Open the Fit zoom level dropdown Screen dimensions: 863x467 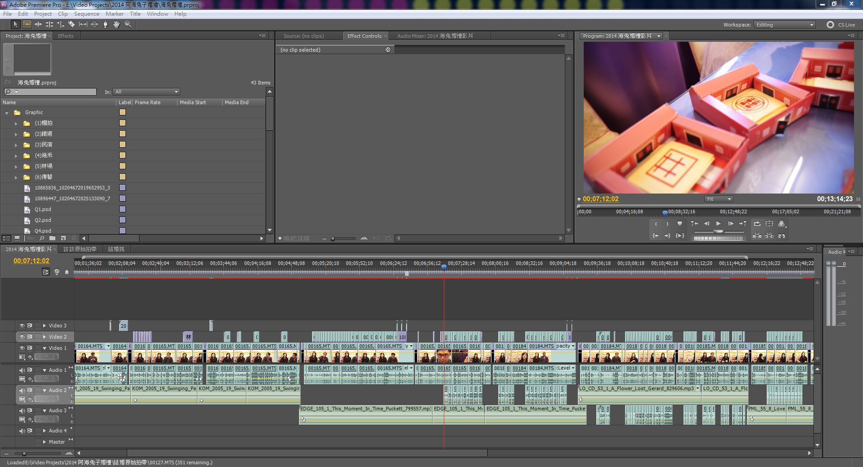click(x=719, y=199)
